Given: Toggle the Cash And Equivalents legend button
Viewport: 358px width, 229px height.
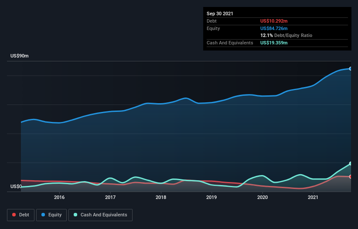Looking at the screenshot, I should (x=100, y=215).
